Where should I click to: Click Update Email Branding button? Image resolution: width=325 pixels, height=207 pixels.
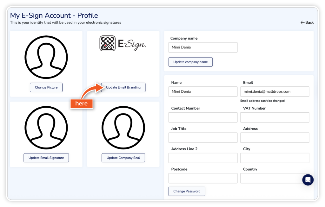click(123, 87)
